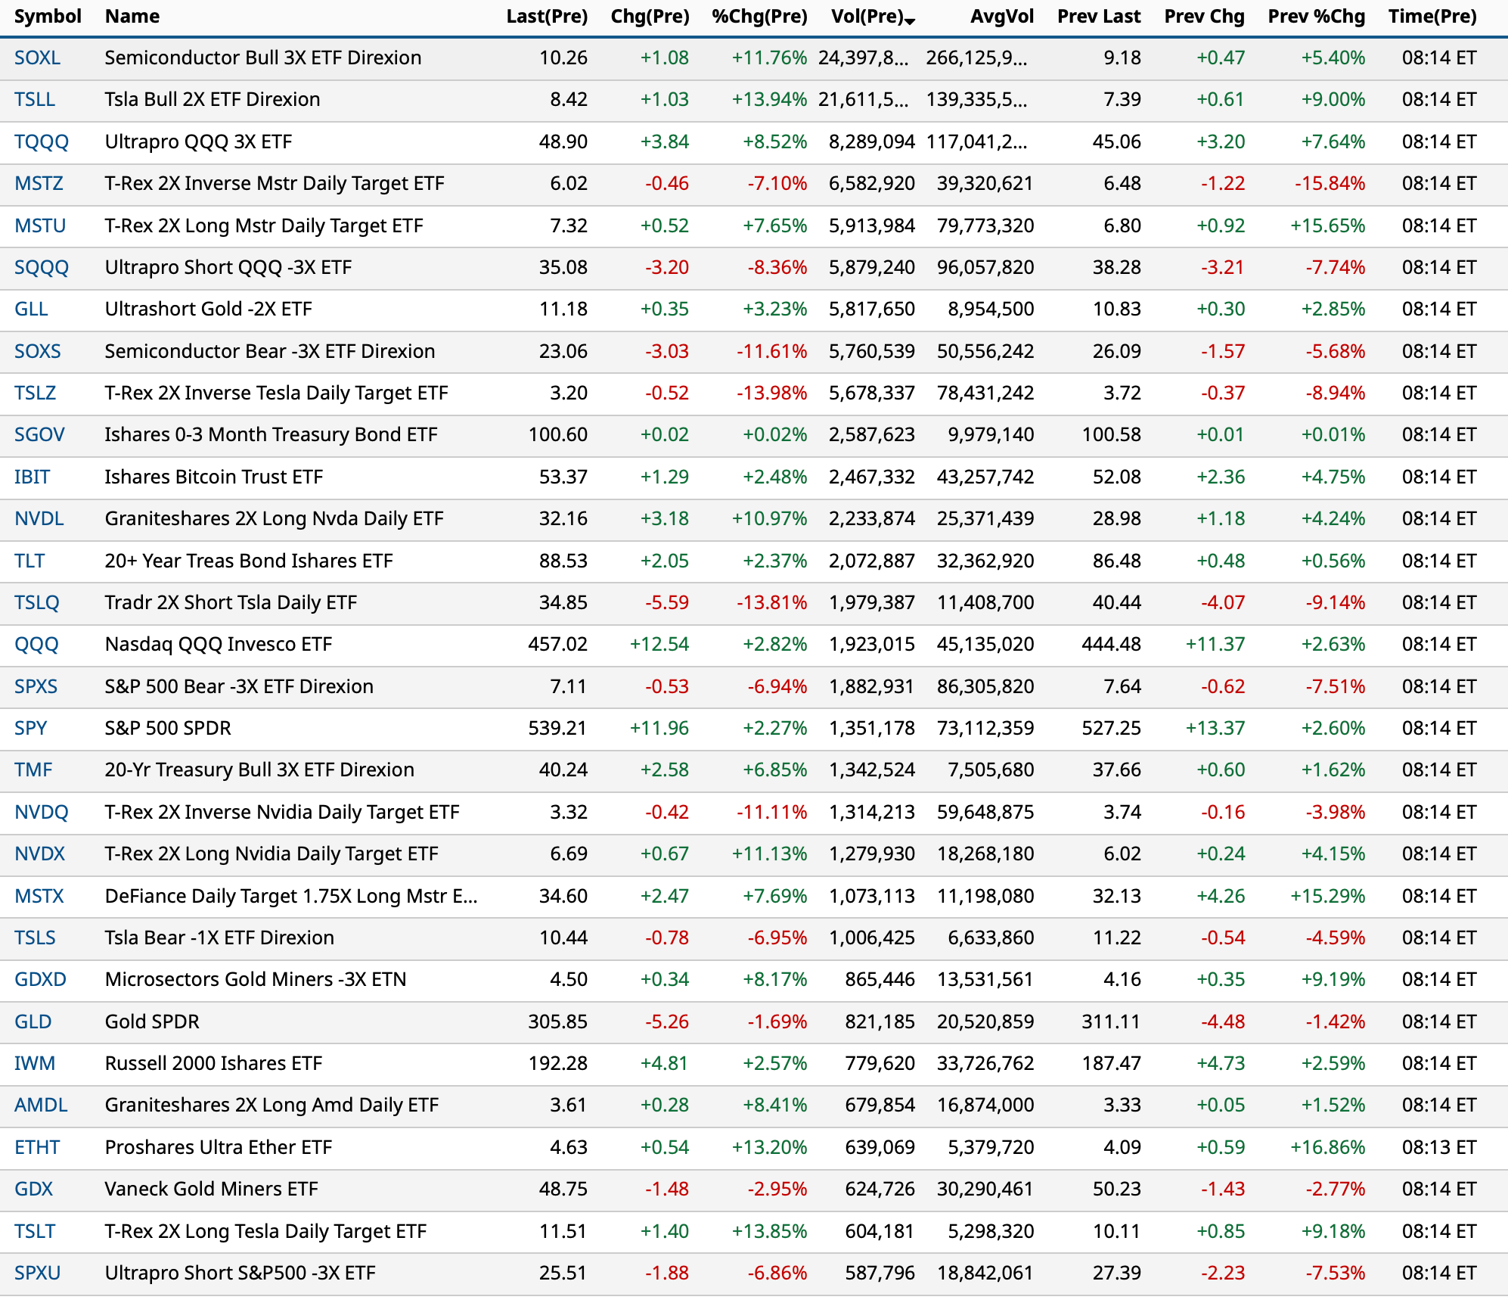
Task: Sort by %Chg(Pre) column header
Action: (x=759, y=17)
